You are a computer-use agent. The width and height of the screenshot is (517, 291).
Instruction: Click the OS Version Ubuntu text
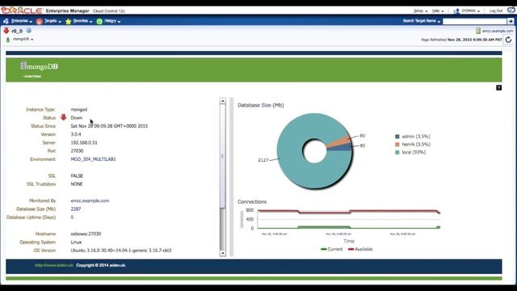[x=120, y=251]
